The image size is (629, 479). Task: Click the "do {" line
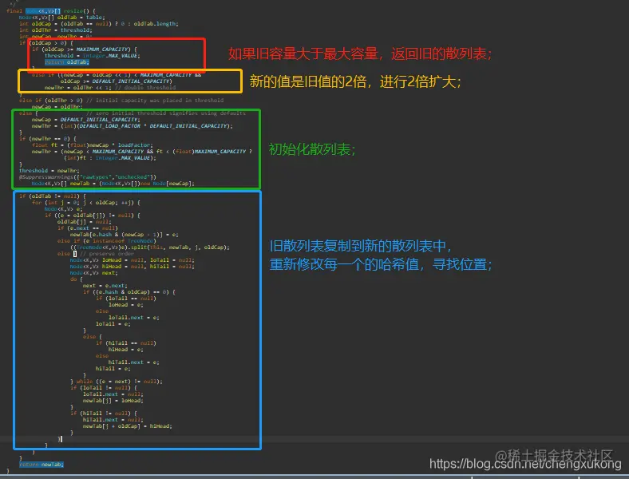(76, 279)
